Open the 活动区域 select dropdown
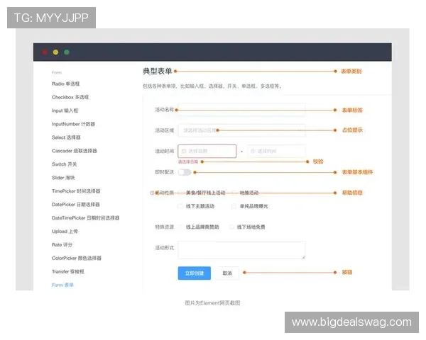The width and height of the screenshot is (426, 340). (x=241, y=130)
